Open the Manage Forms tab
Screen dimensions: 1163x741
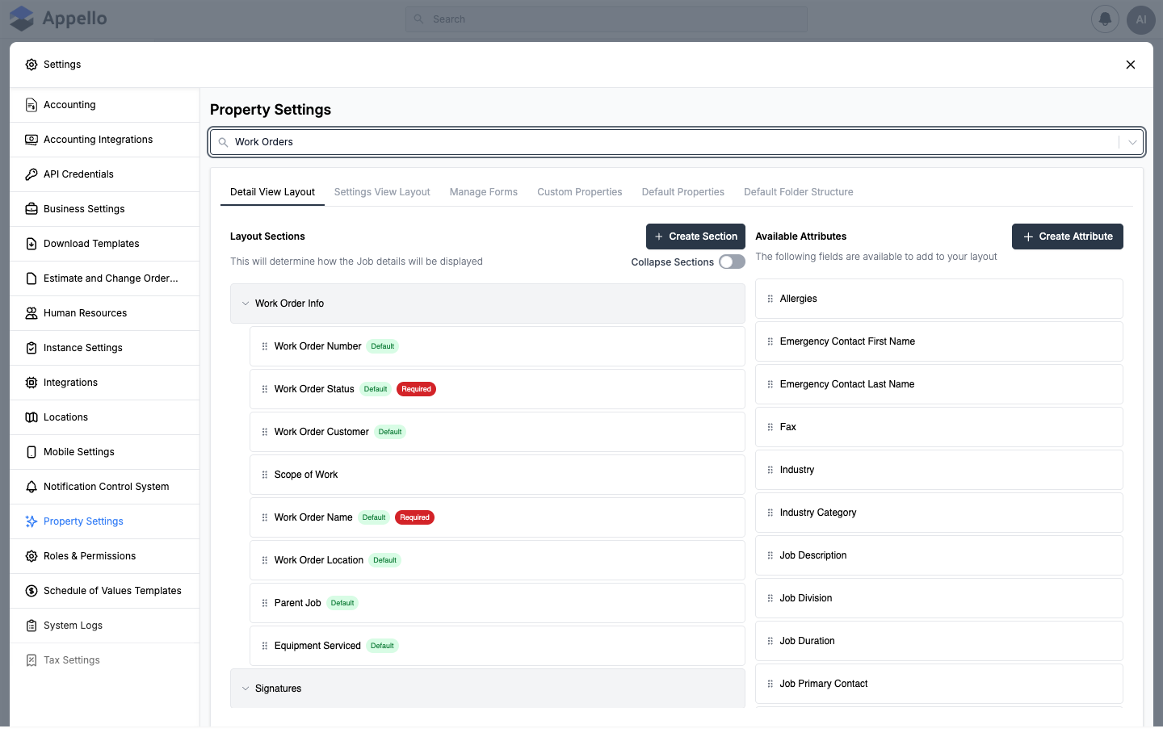484,192
